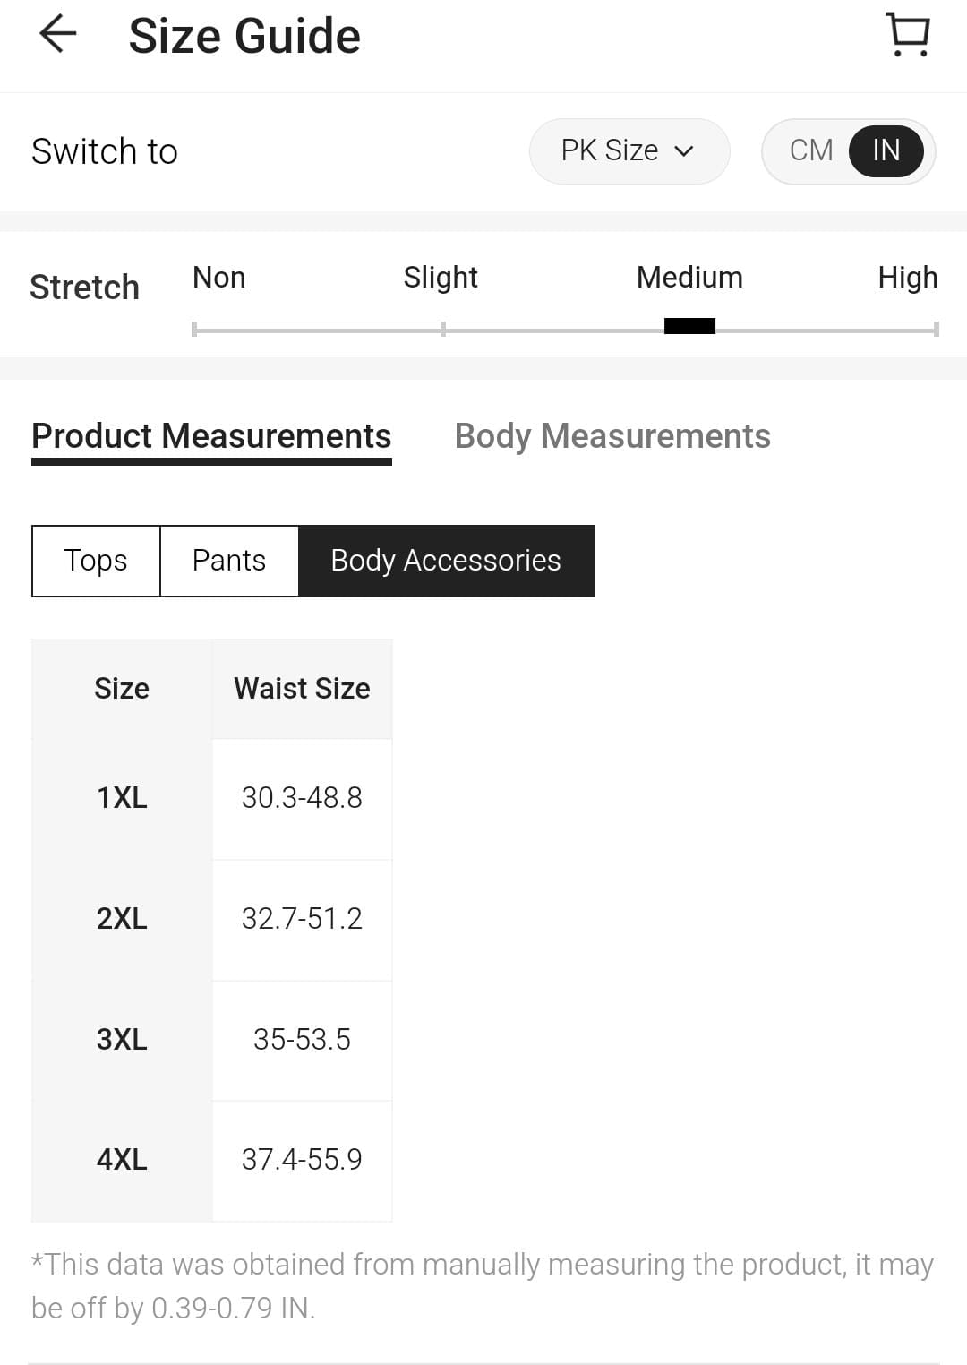967x1365 pixels.
Task: Open the Product Measurements tab
Action: [x=211, y=436]
